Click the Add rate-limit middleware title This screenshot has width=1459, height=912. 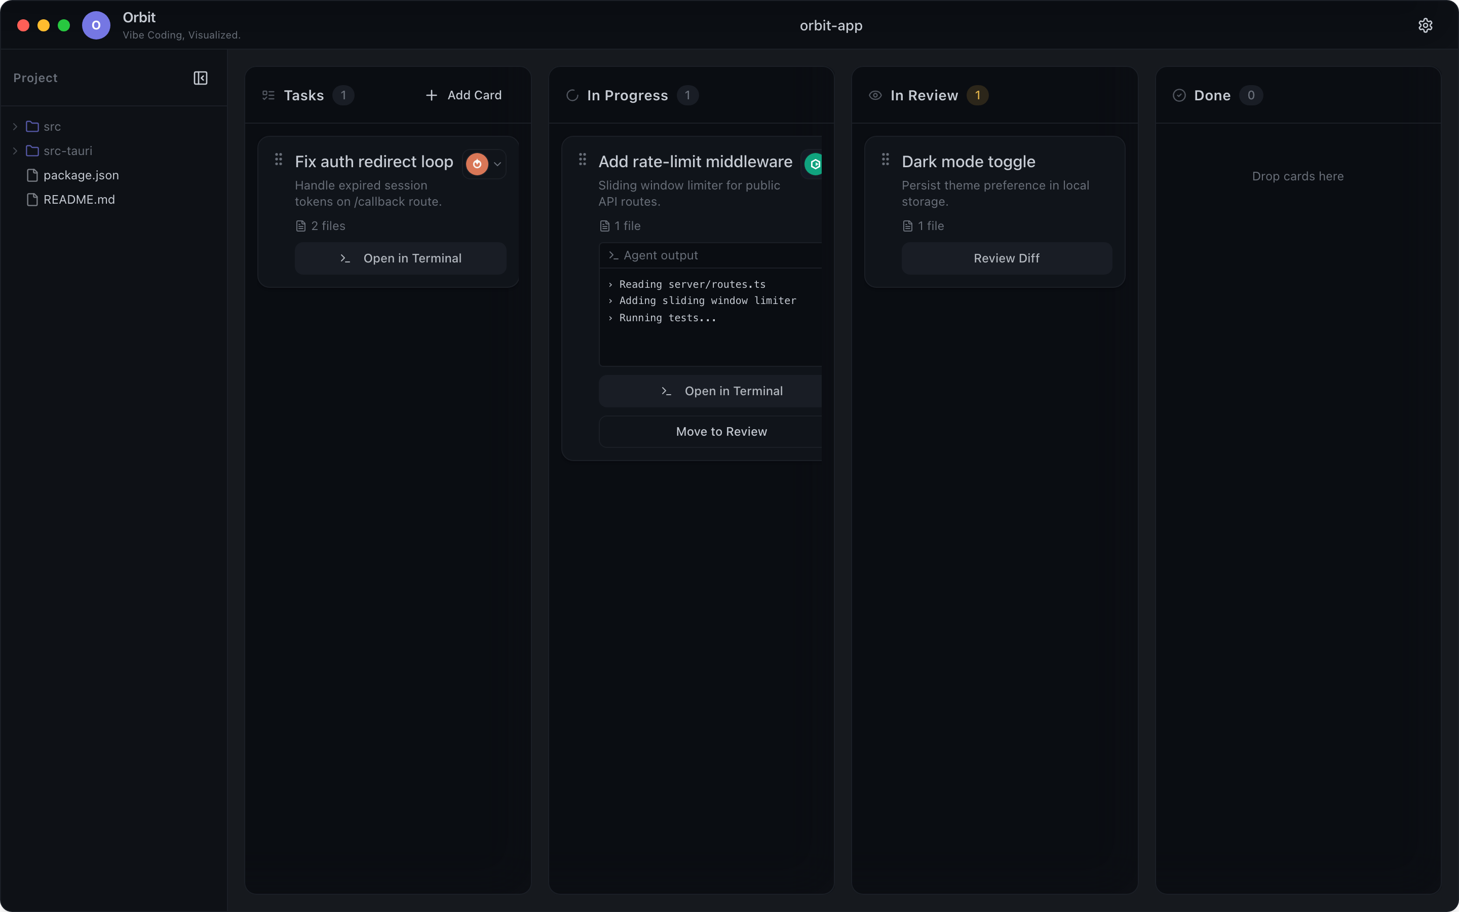coord(695,162)
